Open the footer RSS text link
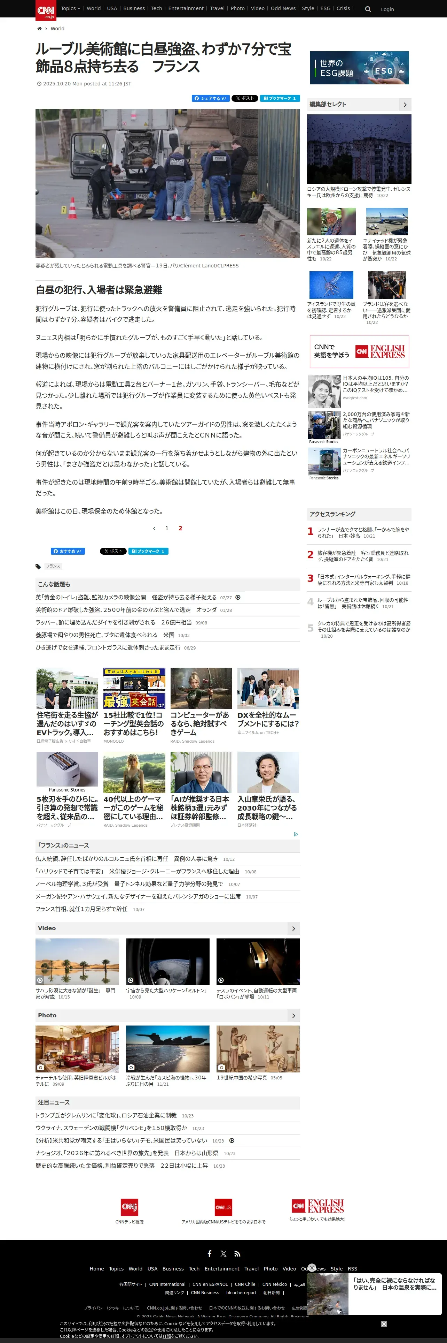 tap(352, 1269)
